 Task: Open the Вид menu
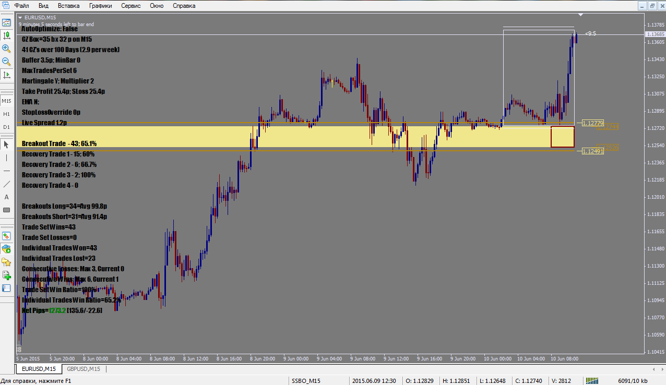point(44,6)
